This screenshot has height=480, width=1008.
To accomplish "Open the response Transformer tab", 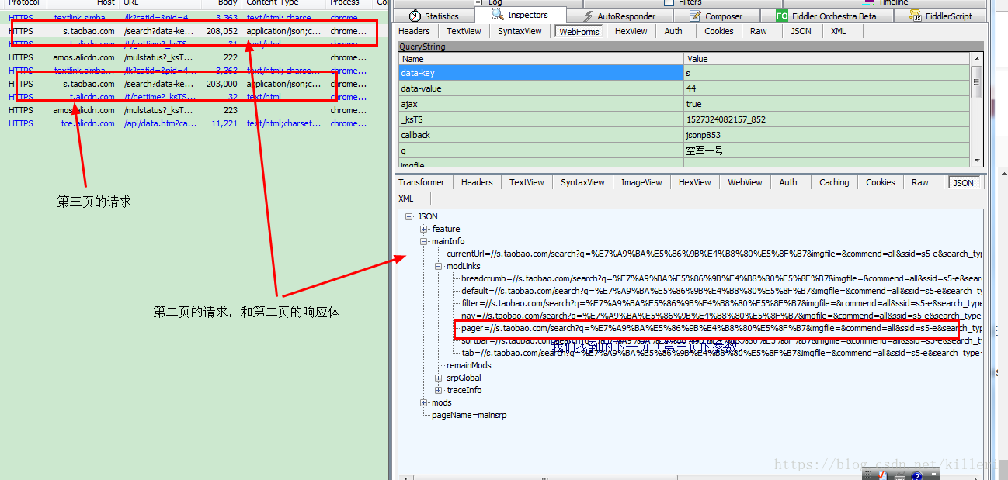I will point(421,182).
